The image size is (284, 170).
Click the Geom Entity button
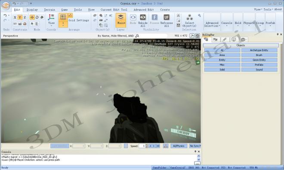(x=259, y=60)
